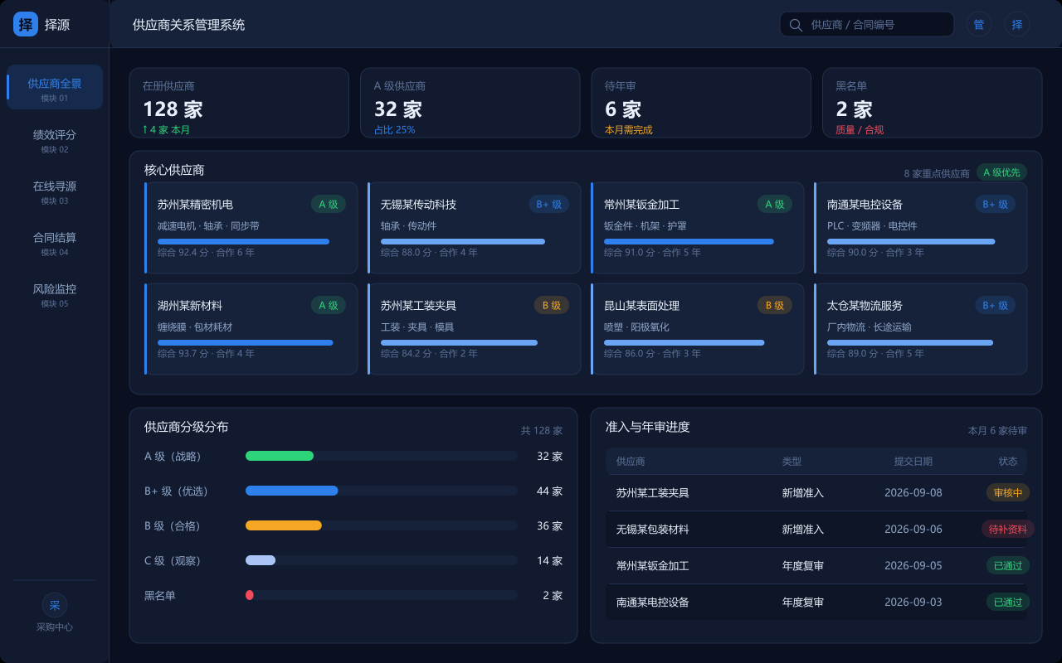
Task: Click the A 级（战略）green distribution bar
Action: coord(280,456)
